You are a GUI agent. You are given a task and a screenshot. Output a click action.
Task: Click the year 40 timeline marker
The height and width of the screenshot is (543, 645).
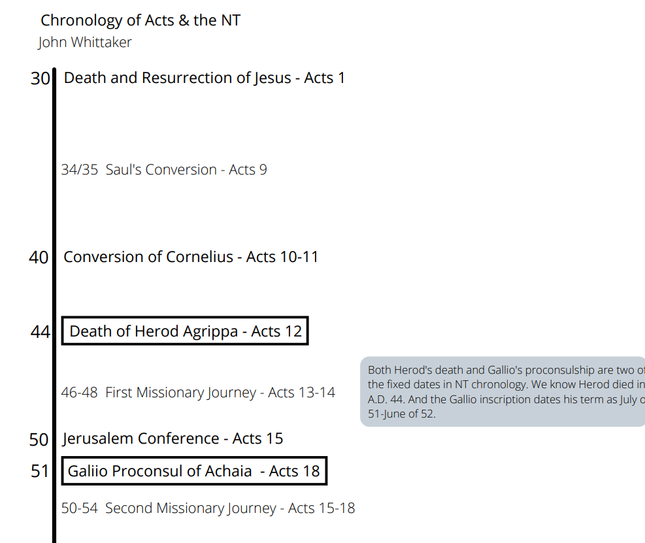39,257
